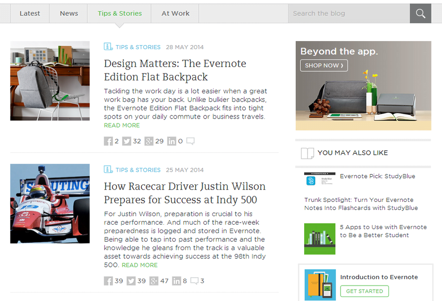Screen dimensions: 442x301
Task: Click Beyond the app banner image
Action: point(363,86)
